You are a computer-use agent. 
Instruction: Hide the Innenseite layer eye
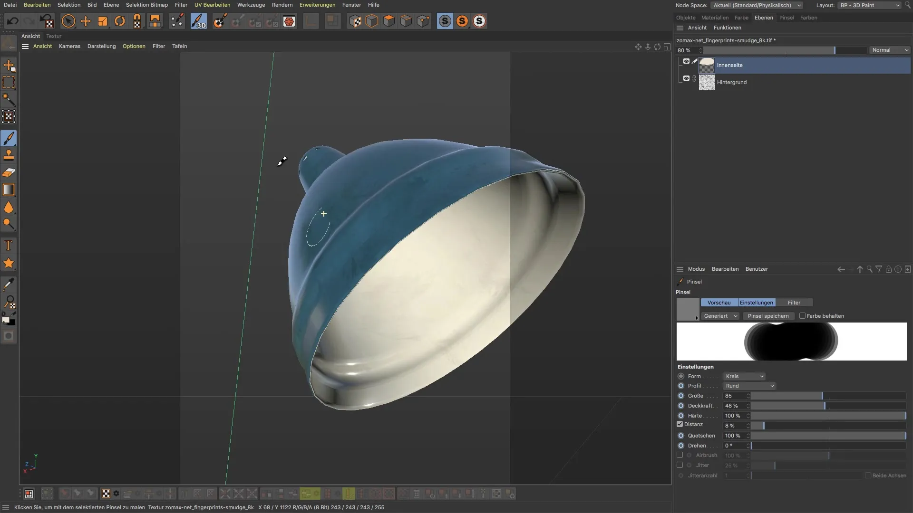[686, 61]
